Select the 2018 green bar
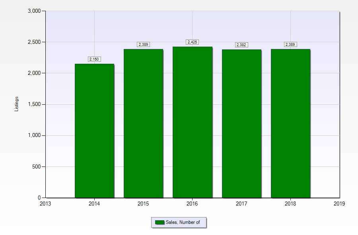 pyautogui.click(x=290, y=123)
